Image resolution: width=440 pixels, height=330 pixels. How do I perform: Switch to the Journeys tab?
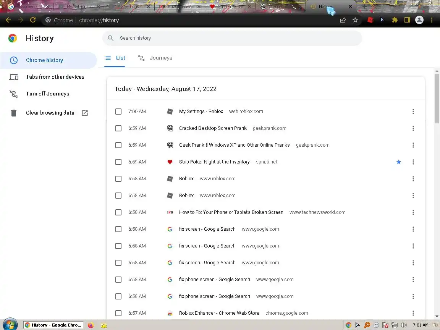[155, 58]
